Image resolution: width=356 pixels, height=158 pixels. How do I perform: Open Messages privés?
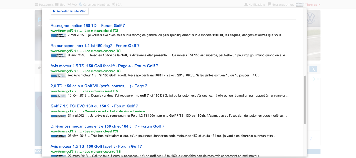click(x=281, y=4)
